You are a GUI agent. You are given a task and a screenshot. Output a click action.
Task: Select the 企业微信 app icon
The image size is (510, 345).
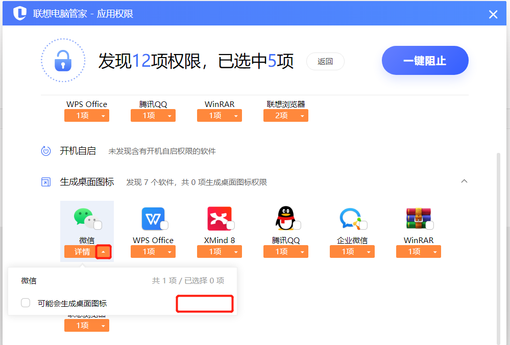[351, 219]
